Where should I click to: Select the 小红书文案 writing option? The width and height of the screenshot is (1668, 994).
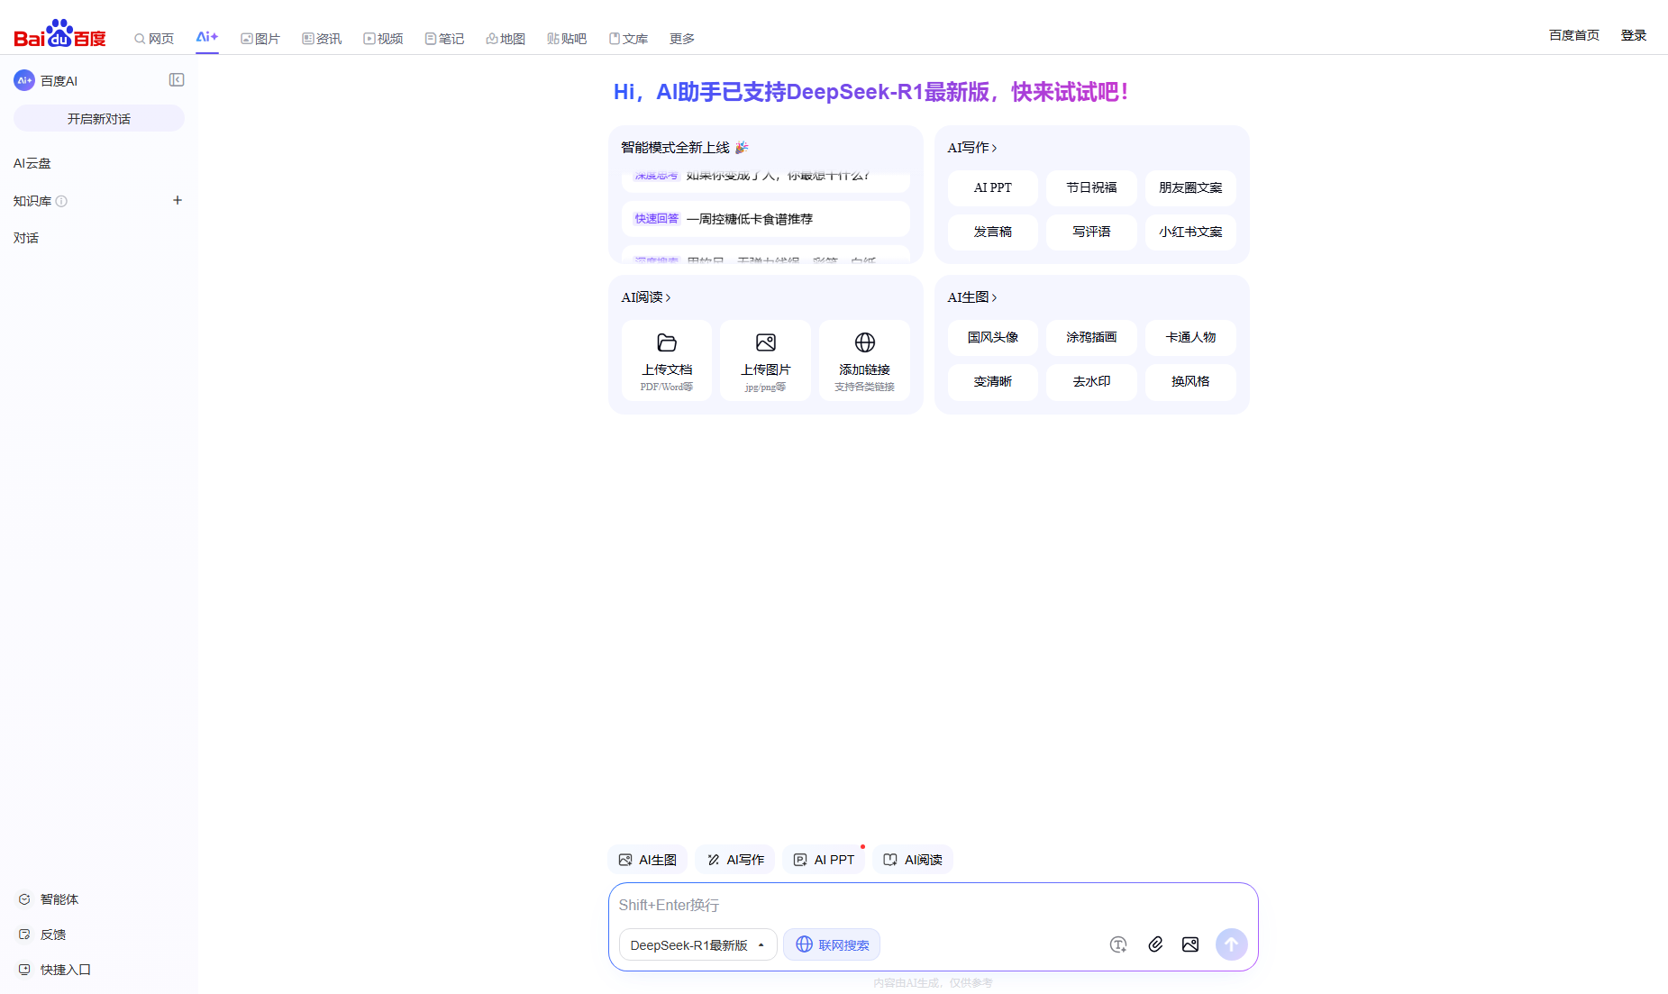tap(1190, 232)
